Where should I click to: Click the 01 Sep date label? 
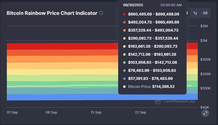pyautogui.click(x=12, y=112)
